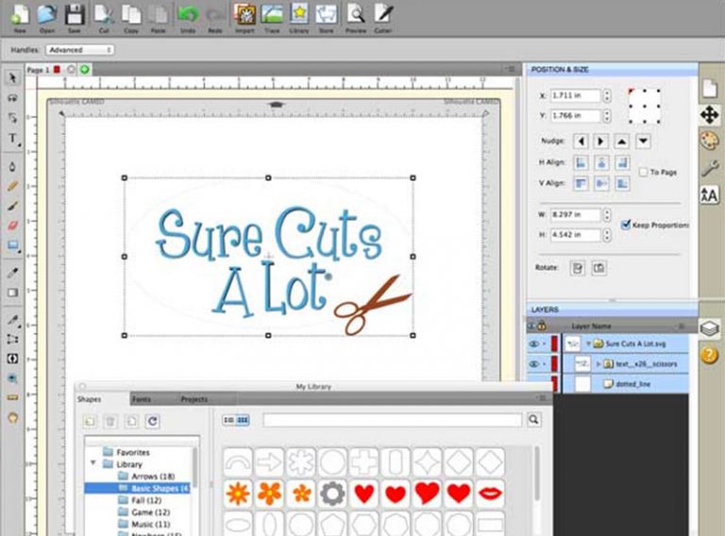Switch to the Projects tab
Viewport: 725px width, 536px height.
pos(194,399)
